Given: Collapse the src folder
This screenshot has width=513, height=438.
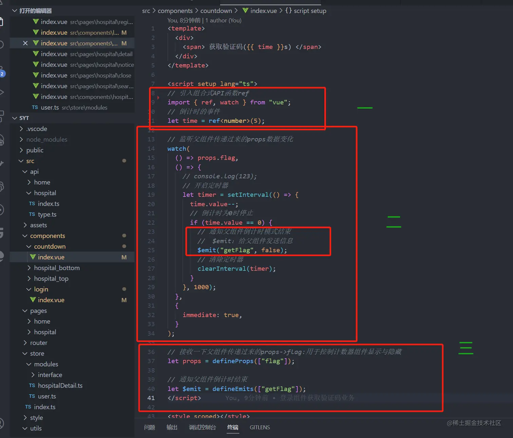Looking at the screenshot, I should [21, 161].
